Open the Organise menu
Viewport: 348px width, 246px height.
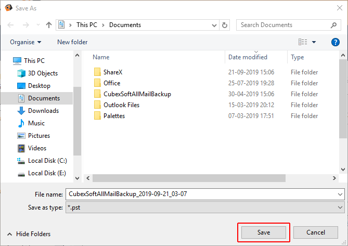pyautogui.click(x=25, y=42)
